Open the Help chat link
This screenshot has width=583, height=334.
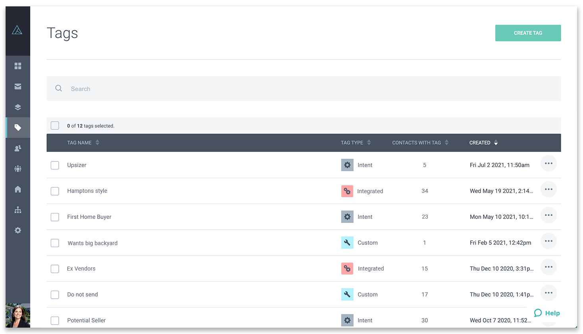pos(547,313)
